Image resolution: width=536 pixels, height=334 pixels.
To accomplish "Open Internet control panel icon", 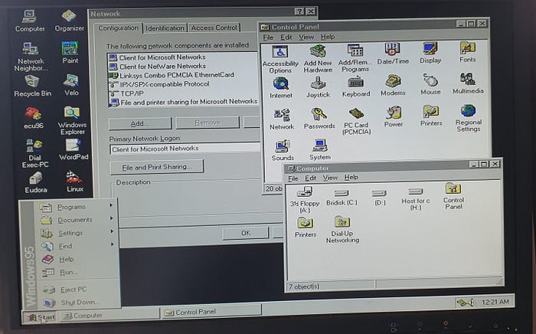I will (x=281, y=88).
